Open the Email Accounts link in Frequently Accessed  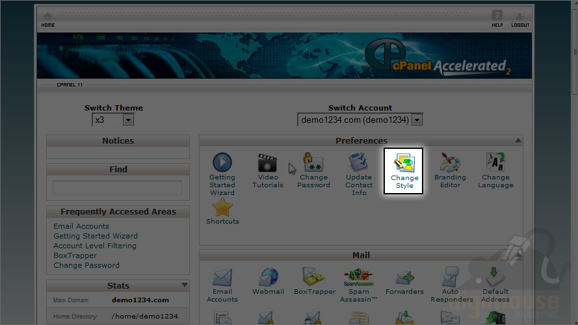pyautogui.click(x=81, y=226)
